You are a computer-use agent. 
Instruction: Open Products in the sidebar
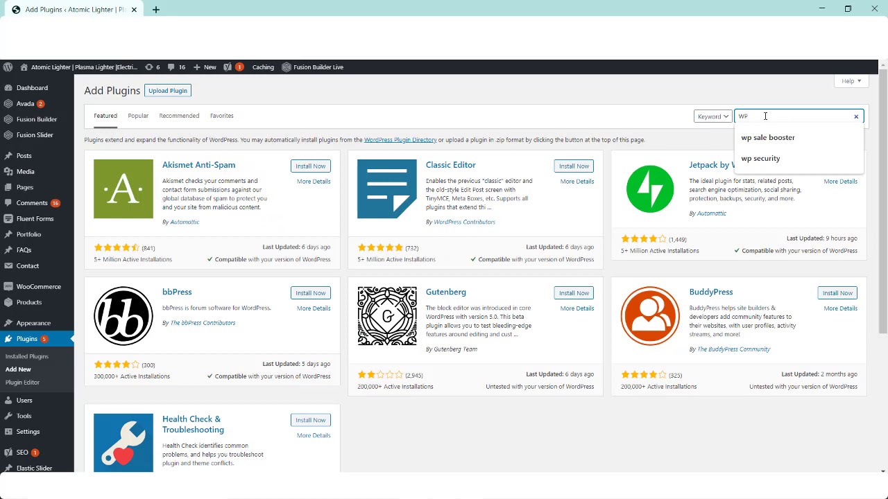(29, 302)
